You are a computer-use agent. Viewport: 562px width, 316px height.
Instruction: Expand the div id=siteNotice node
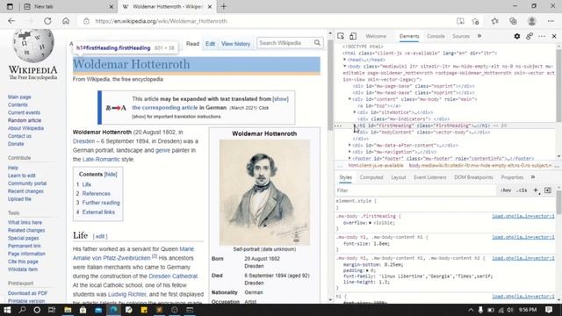coord(355,112)
